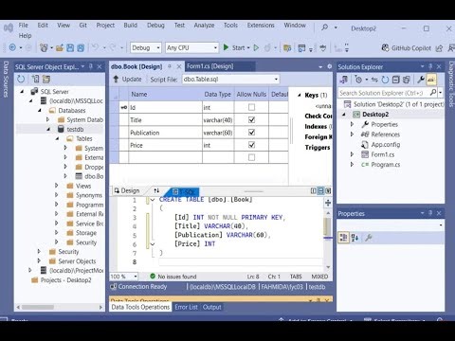Click Categorized icon in Properties panel
This screenshot has width=455, height=341.
pos(343,238)
